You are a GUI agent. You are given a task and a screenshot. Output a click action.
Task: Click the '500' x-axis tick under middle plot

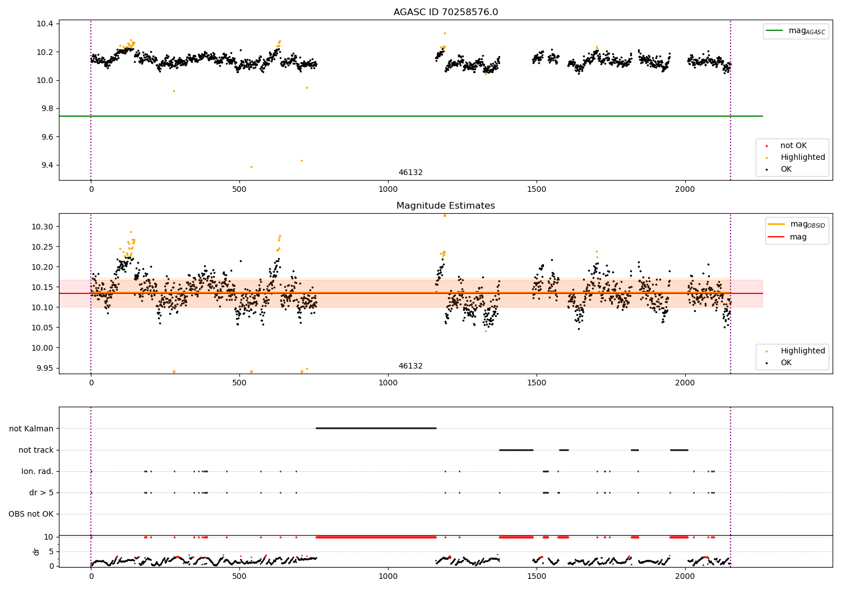coord(239,383)
